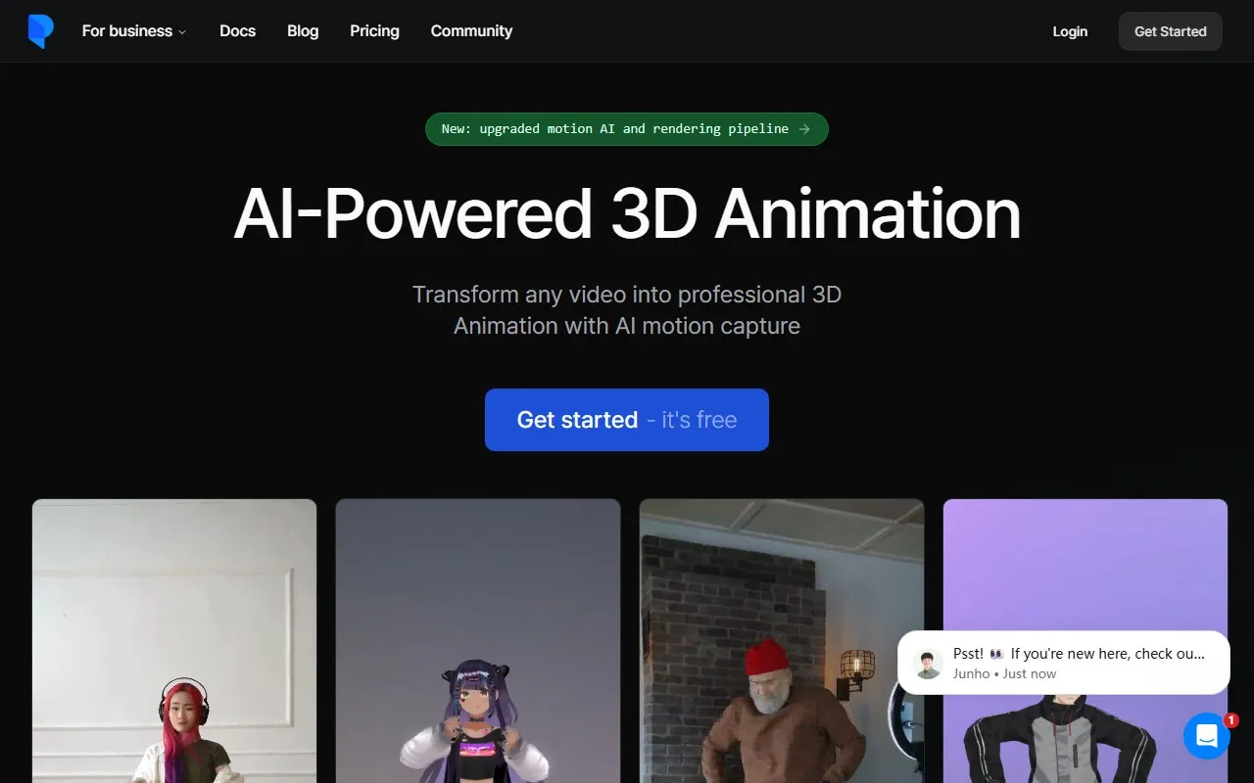This screenshot has width=1254, height=783.
Task: Visit the Community section
Action: click(x=471, y=30)
